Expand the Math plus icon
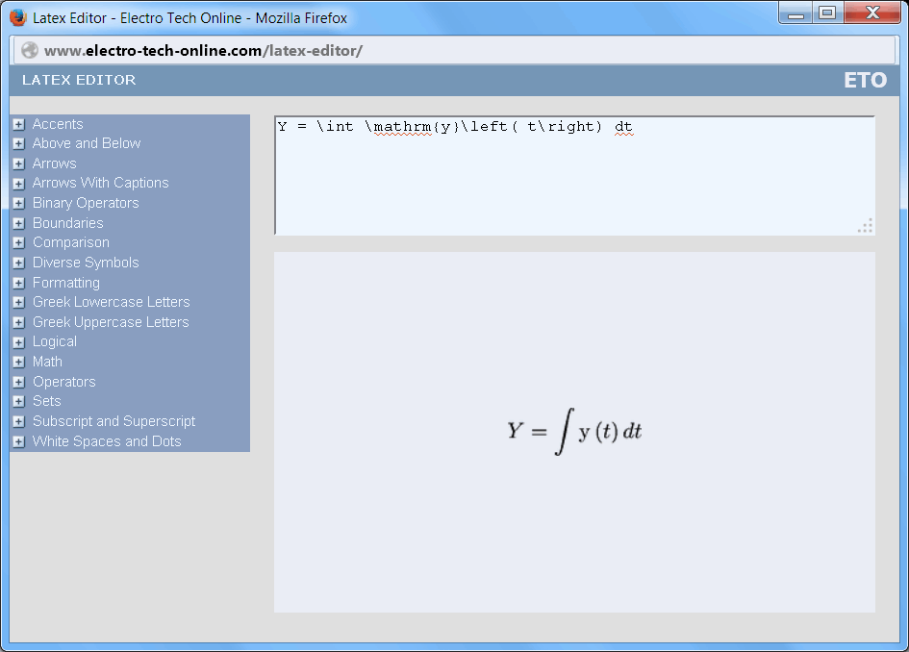This screenshot has height=652, width=909. click(x=19, y=363)
